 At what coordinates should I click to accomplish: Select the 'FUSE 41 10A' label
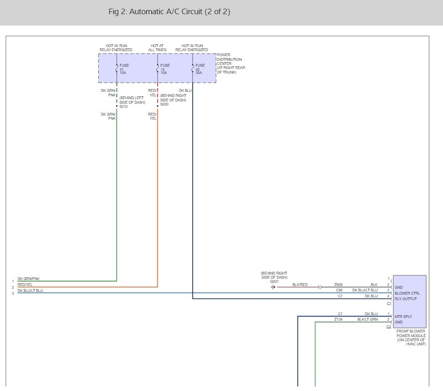(x=124, y=69)
